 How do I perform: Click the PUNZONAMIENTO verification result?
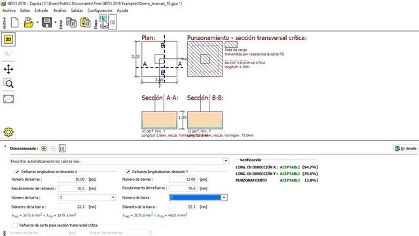pyautogui.click(x=276, y=180)
